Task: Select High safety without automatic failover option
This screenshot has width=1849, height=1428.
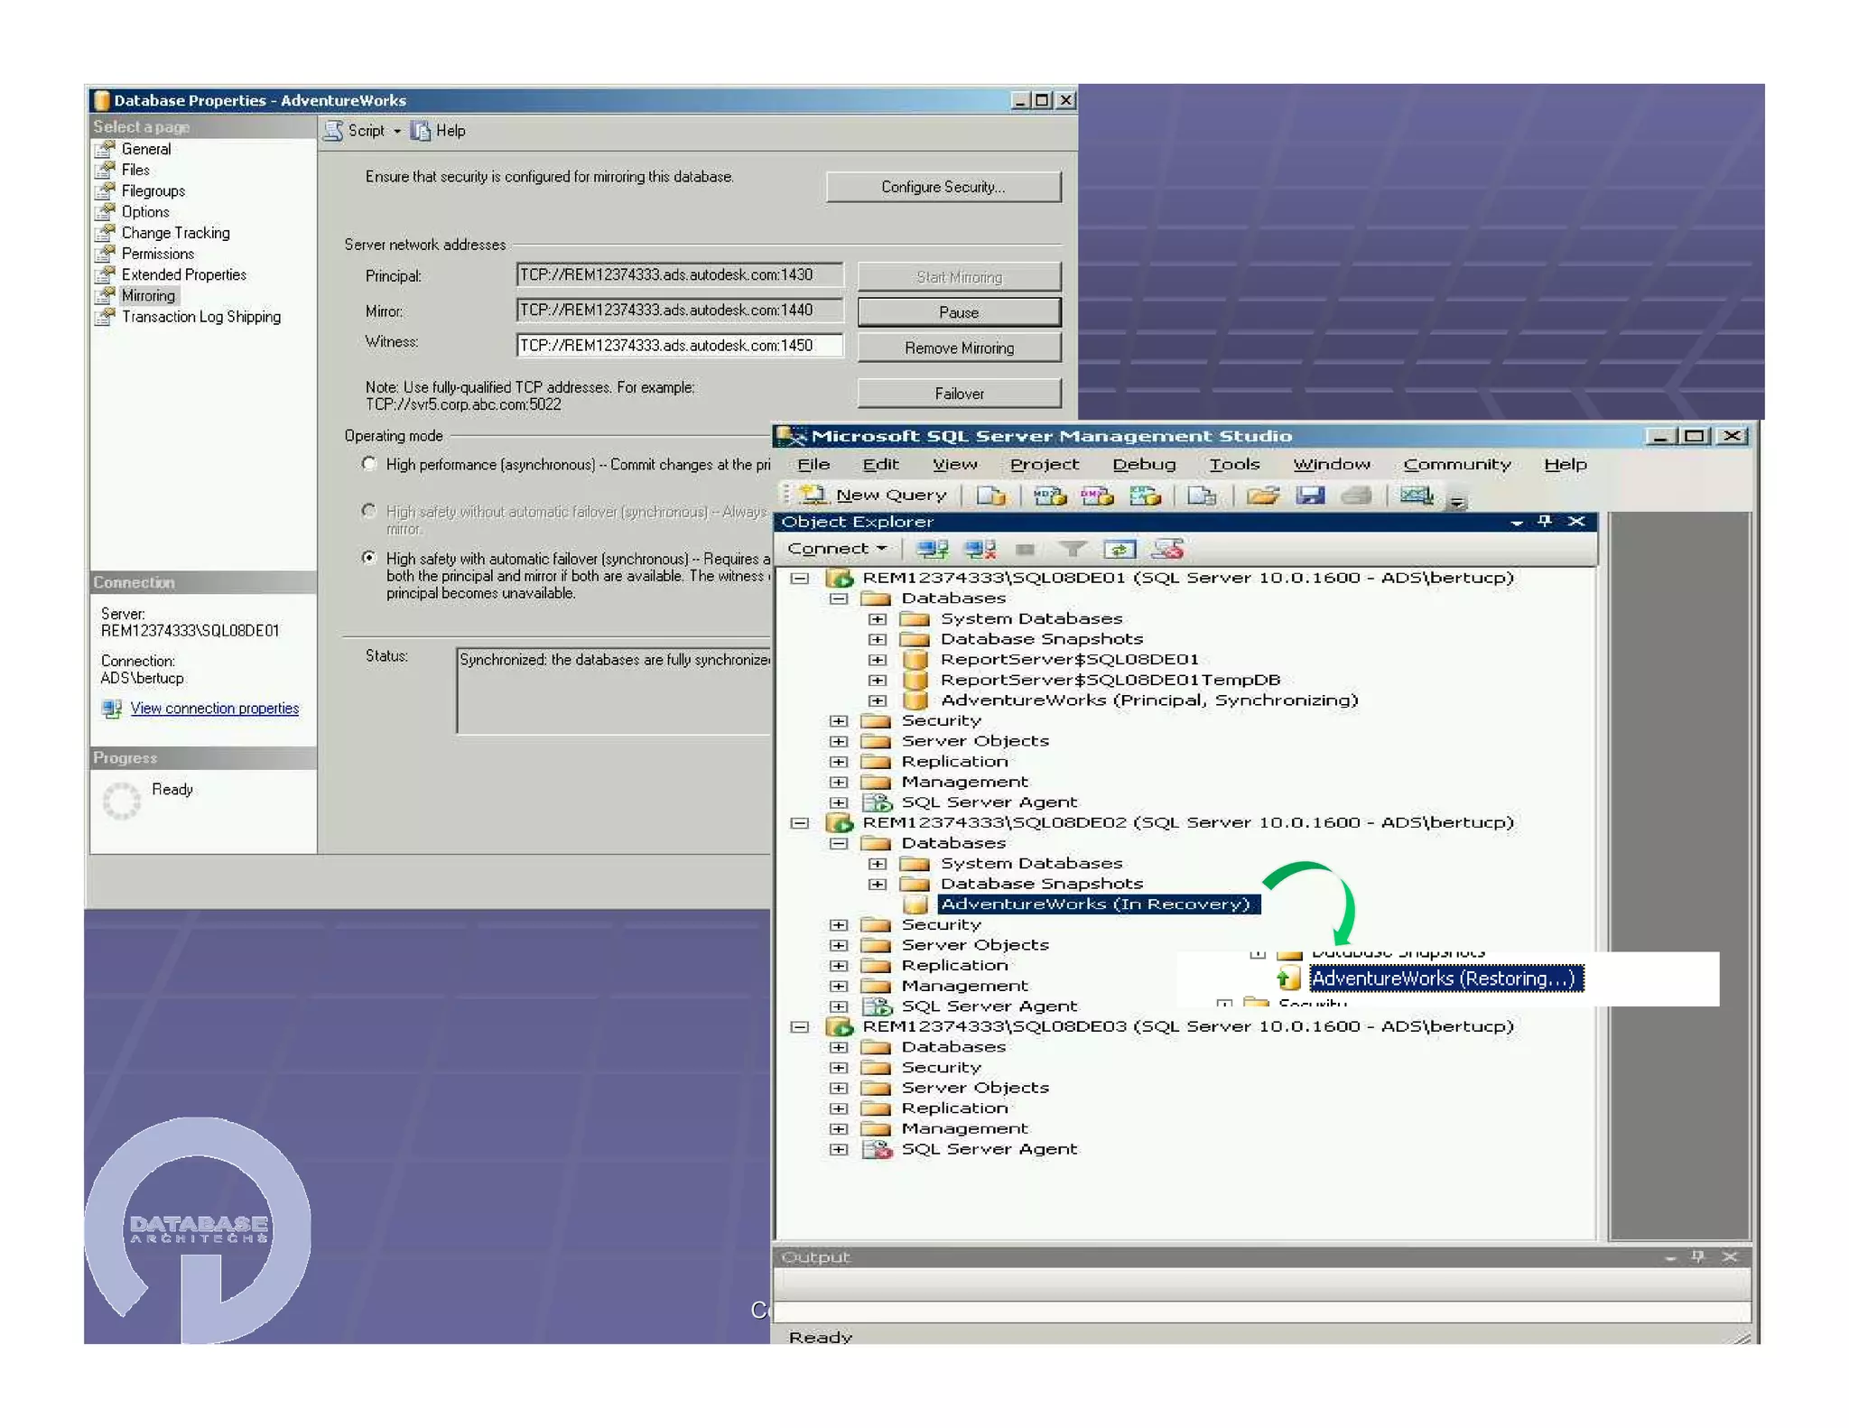Action: [368, 511]
